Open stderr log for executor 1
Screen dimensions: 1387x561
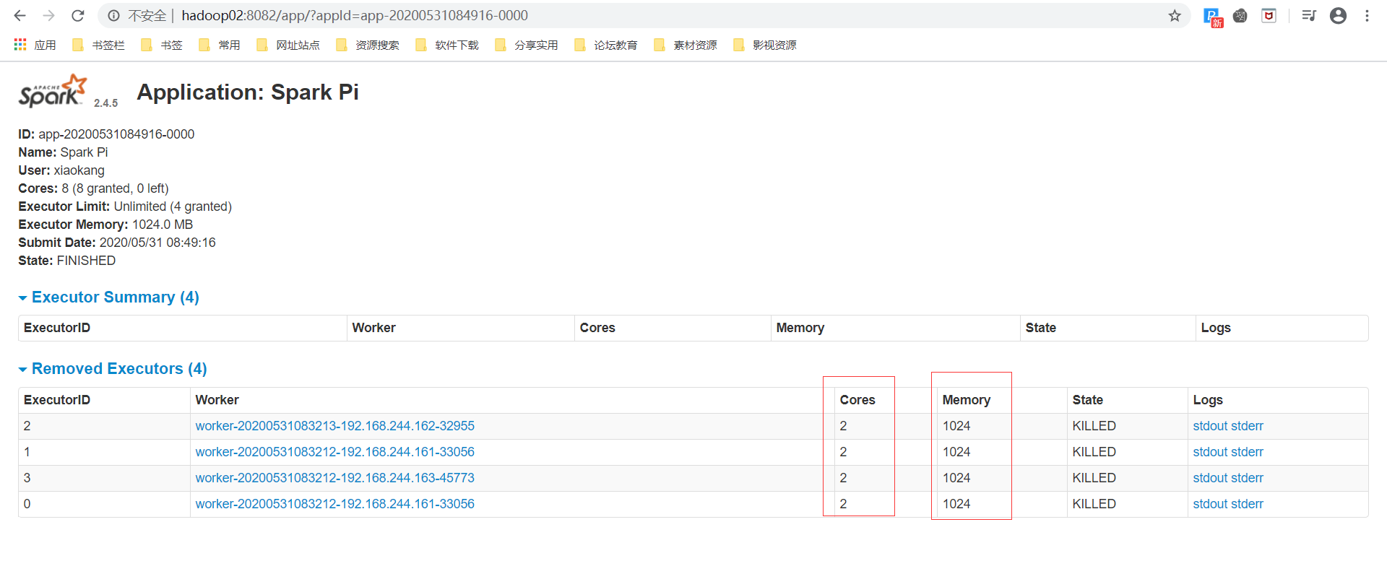click(1248, 452)
